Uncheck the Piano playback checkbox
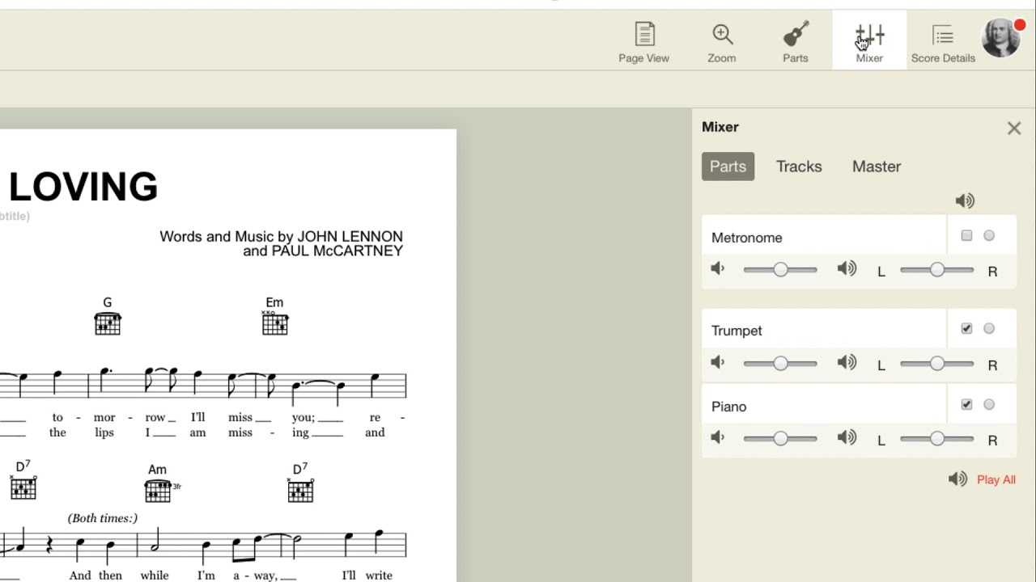The width and height of the screenshot is (1036, 582). point(966,405)
